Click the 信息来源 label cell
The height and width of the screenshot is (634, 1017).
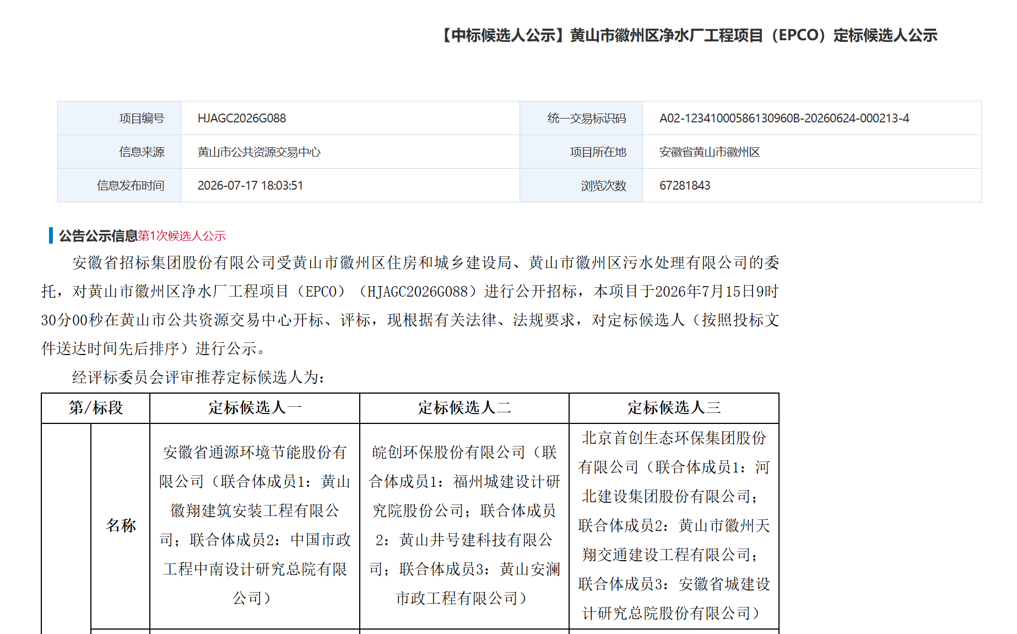click(120, 152)
